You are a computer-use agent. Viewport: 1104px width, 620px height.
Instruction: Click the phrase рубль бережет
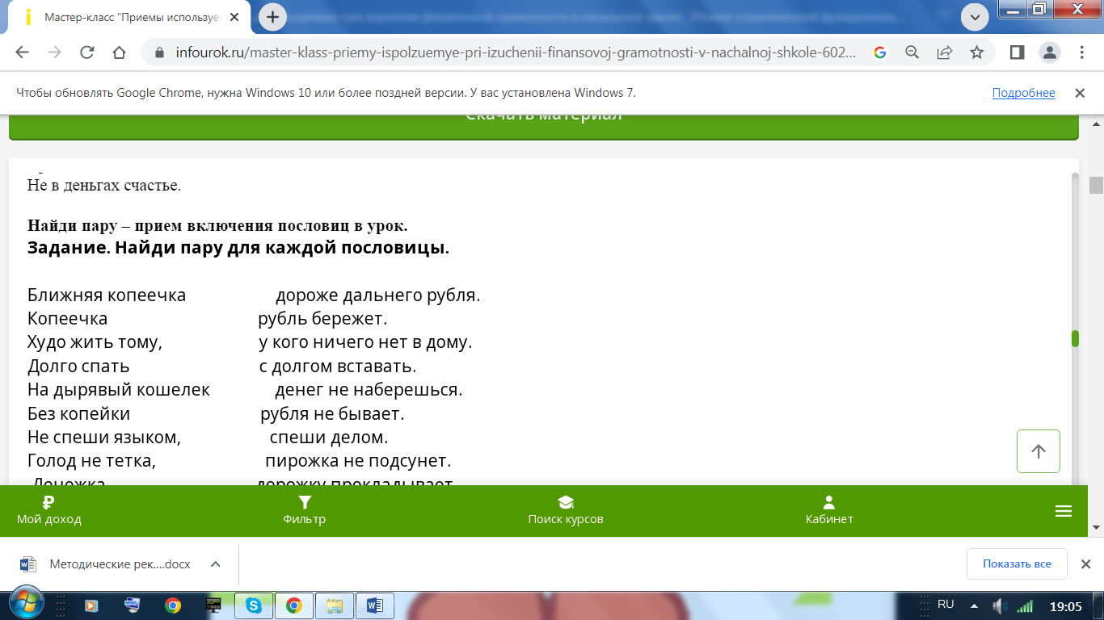click(323, 319)
